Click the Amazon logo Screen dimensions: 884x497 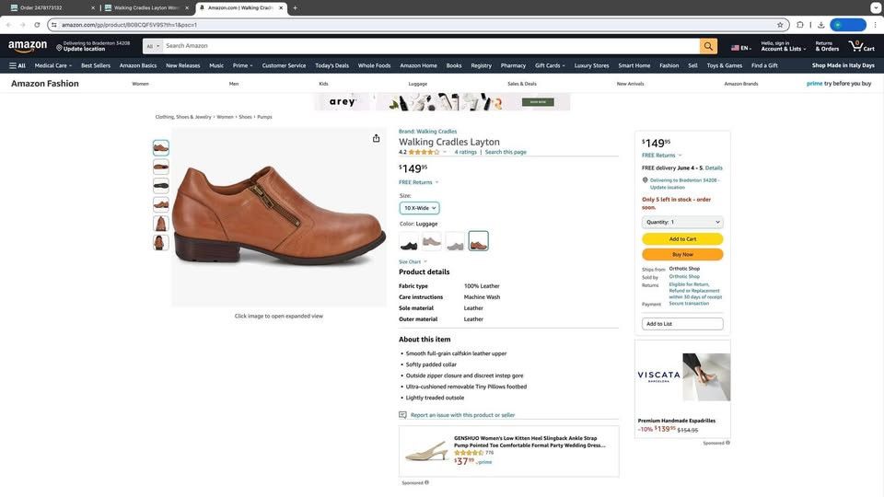[x=28, y=46]
